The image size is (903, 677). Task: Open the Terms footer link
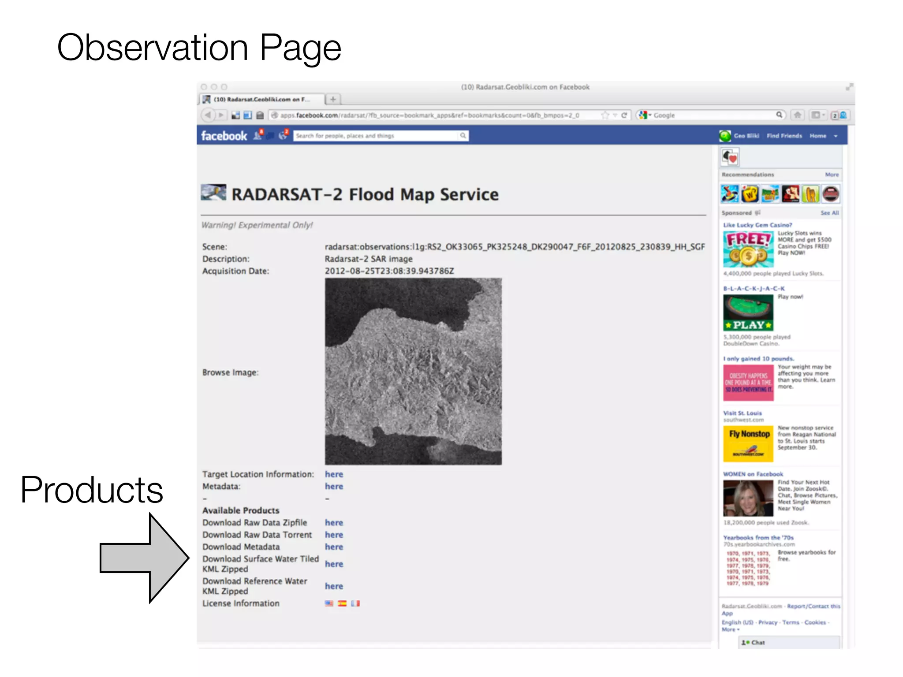791,622
